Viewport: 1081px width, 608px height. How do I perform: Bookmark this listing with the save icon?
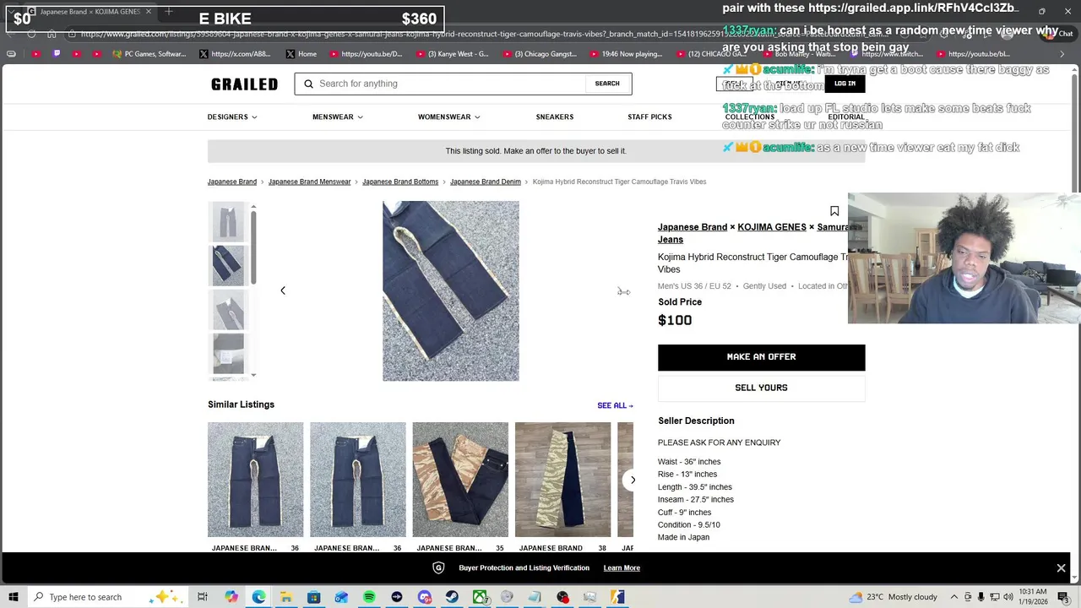[834, 211]
